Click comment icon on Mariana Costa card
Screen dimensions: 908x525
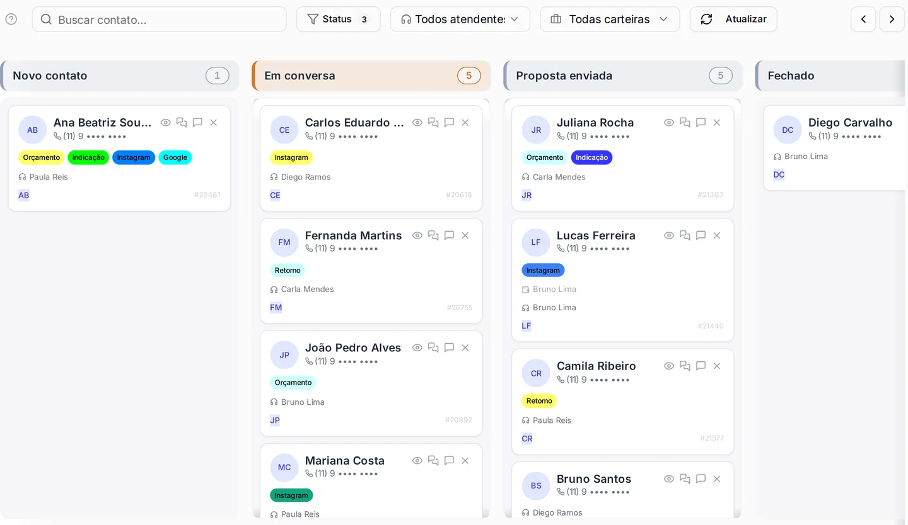pyautogui.click(x=449, y=461)
